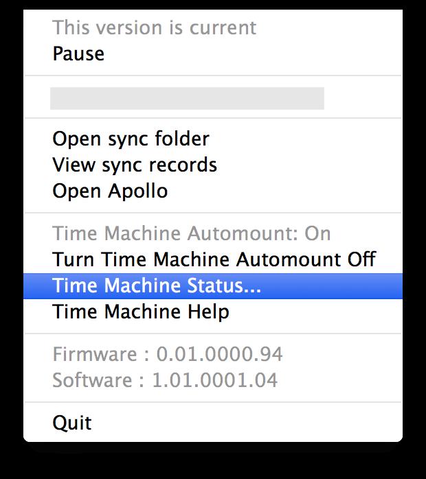This screenshot has height=479, width=426.
Task: Open Apollo from the menu
Action: coord(213,191)
